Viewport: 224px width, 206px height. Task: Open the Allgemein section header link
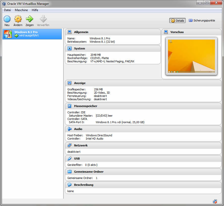[x=81, y=32]
